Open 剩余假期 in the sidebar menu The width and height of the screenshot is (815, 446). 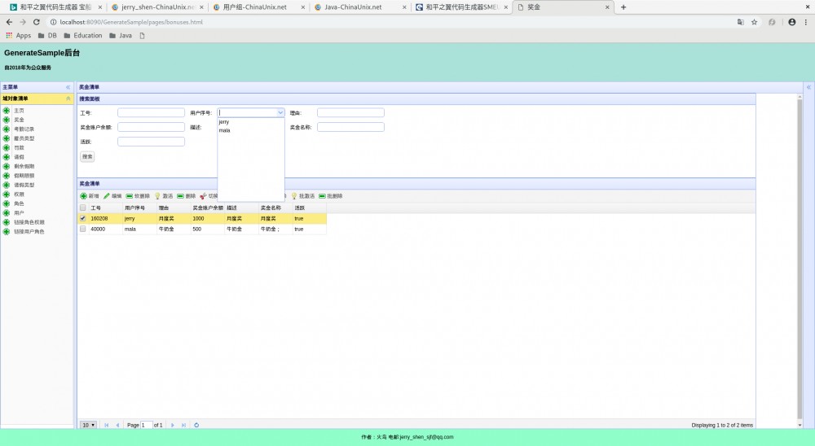[x=24, y=166]
